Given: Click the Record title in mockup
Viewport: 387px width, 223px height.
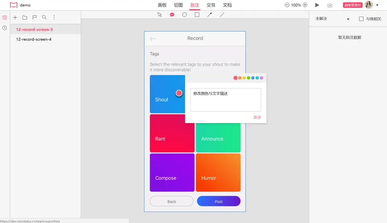Looking at the screenshot, I should pos(195,38).
